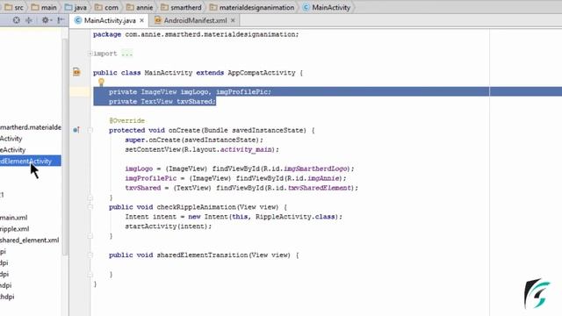The image size is (562, 316).
Task: Select smartherd in the breadcrumb bar
Action: [181, 7]
